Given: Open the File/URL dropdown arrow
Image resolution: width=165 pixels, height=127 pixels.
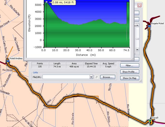Looking at the screenshot, I should (91, 77).
